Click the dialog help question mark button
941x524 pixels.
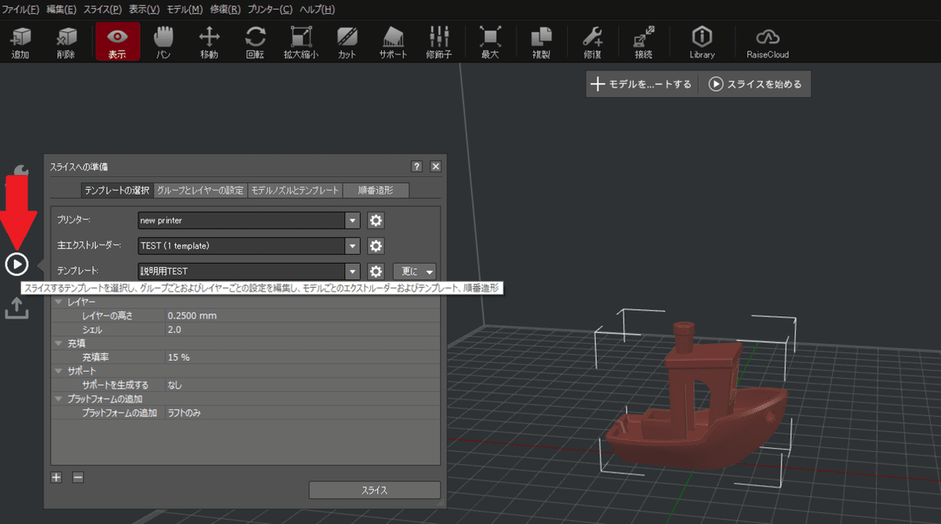pos(416,166)
